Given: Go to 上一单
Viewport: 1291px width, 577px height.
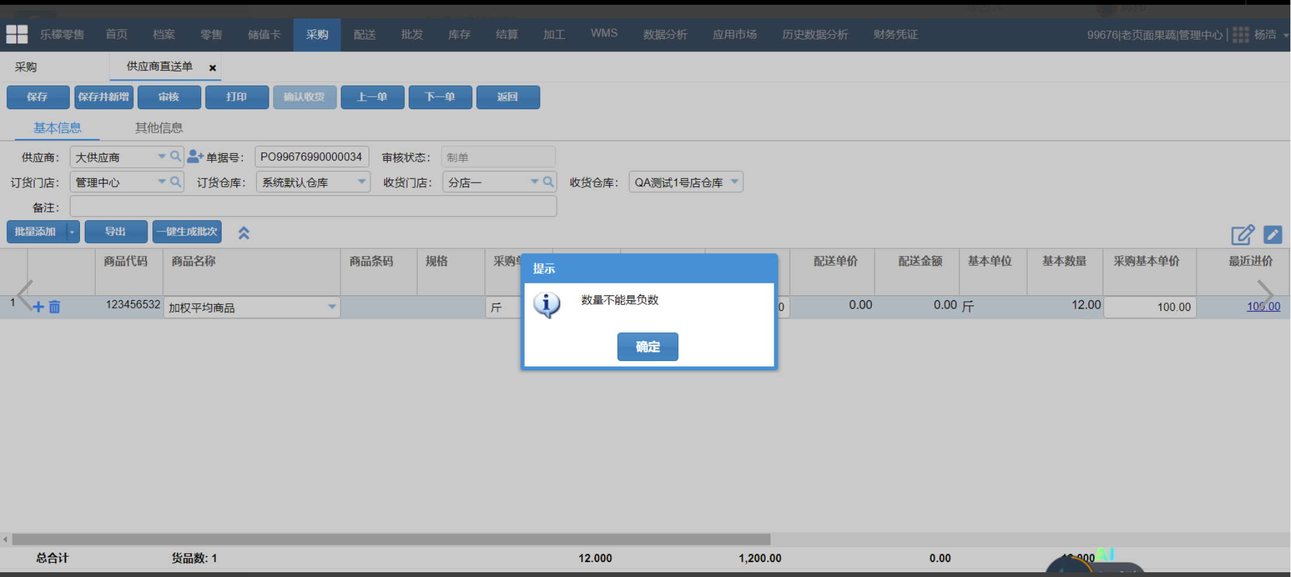Looking at the screenshot, I should click(372, 97).
